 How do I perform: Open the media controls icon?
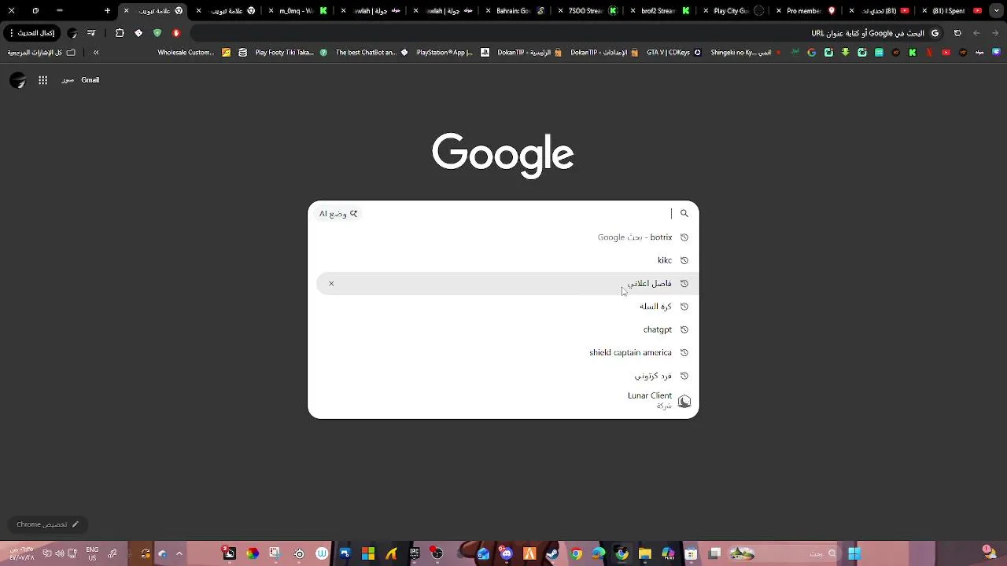coord(91,33)
